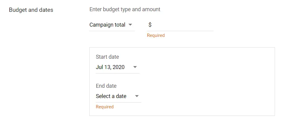Image resolution: width=281 pixels, height=128 pixels.
Task: Click the Budget and dates section heading
Action: click(31, 10)
